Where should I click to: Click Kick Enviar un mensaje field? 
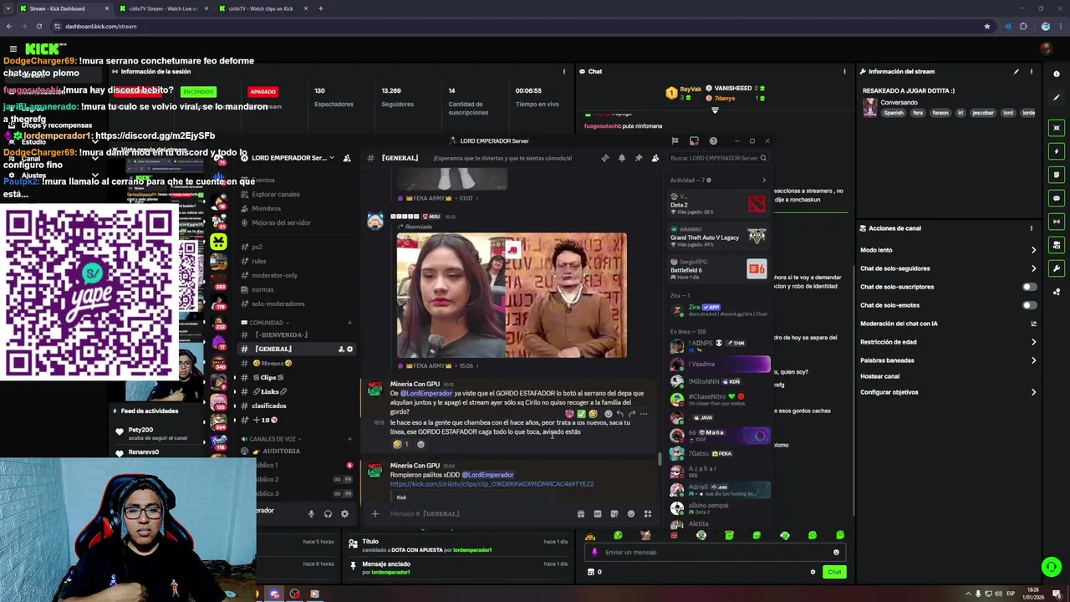(716, 552)
